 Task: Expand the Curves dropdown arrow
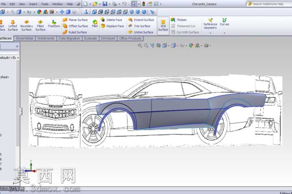(x=224, y=33)
